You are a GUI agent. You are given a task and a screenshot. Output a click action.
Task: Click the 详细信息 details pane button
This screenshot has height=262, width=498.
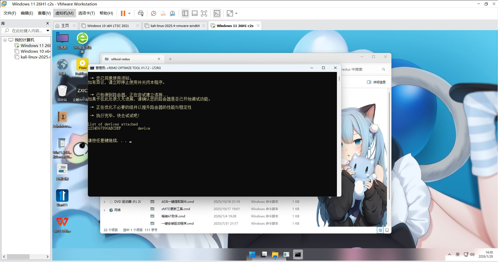(376, 82)
